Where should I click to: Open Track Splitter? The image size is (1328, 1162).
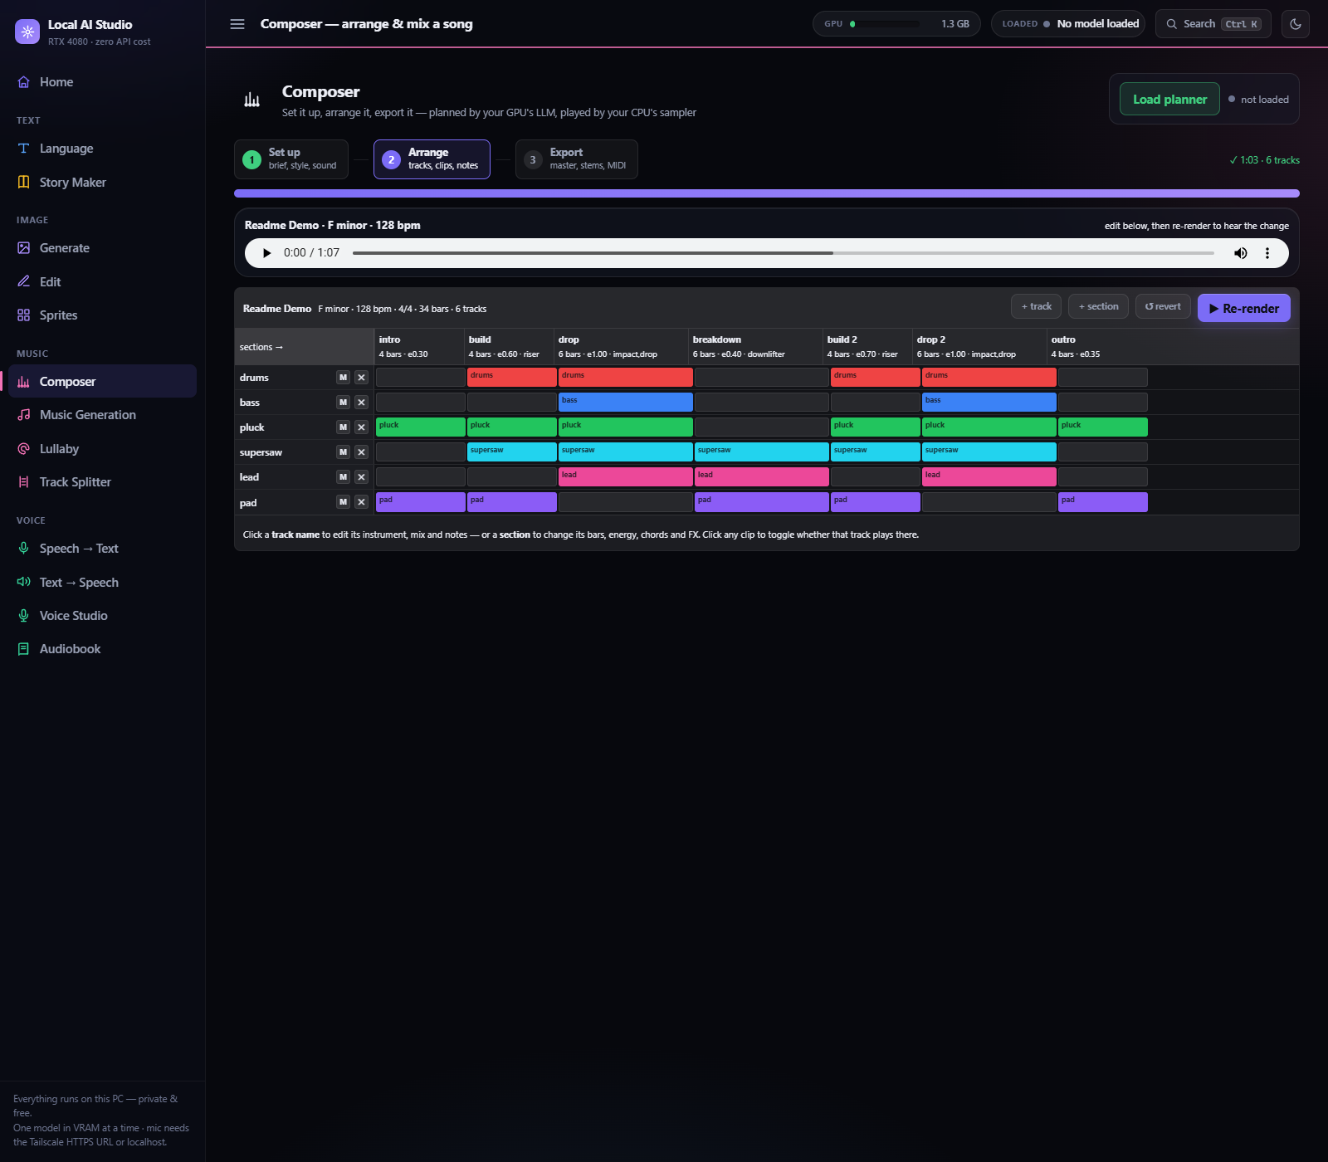tap(102, 482)
